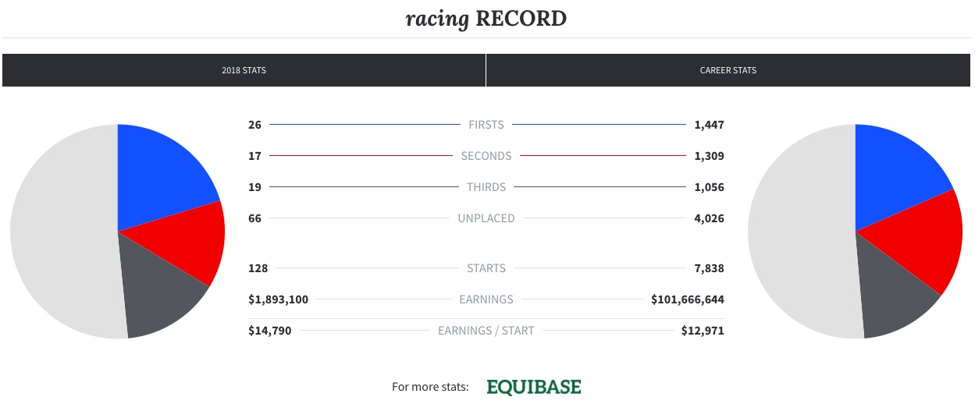This screenshot has width=975, height=418.
Task: Click the FIRSTS row label
Action: [x=486, y=125]
